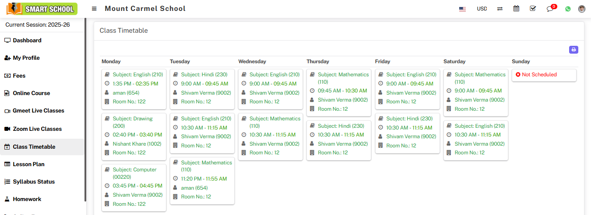Viewport: 591px width, 215px height.
Task: Click the Smart School logo
Action: 42,9
